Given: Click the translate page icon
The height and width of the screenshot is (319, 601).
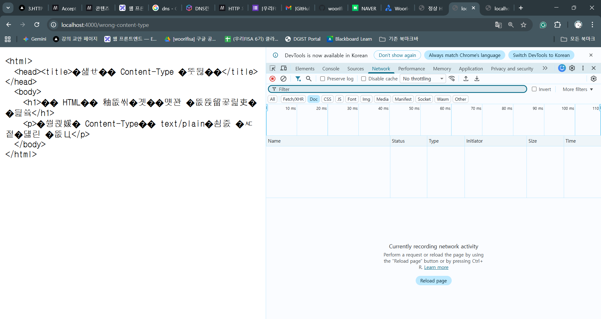Looking at the screenshot, I should 498,25.
